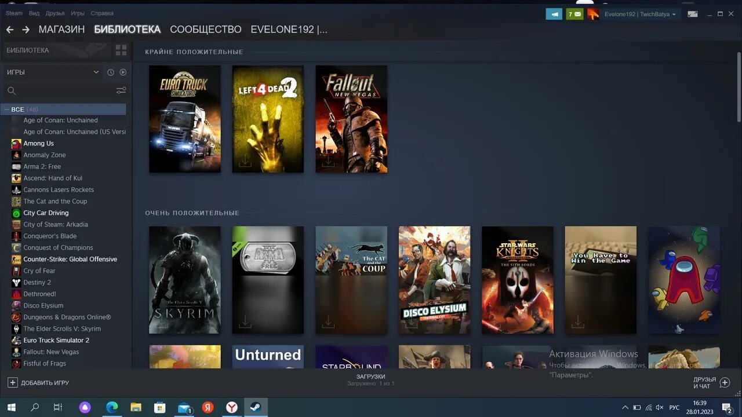The width and height of the screenshot is (742, 417).
Task: Open Unturned cover art
Action: pyautogui.click(x=268, y=357)
